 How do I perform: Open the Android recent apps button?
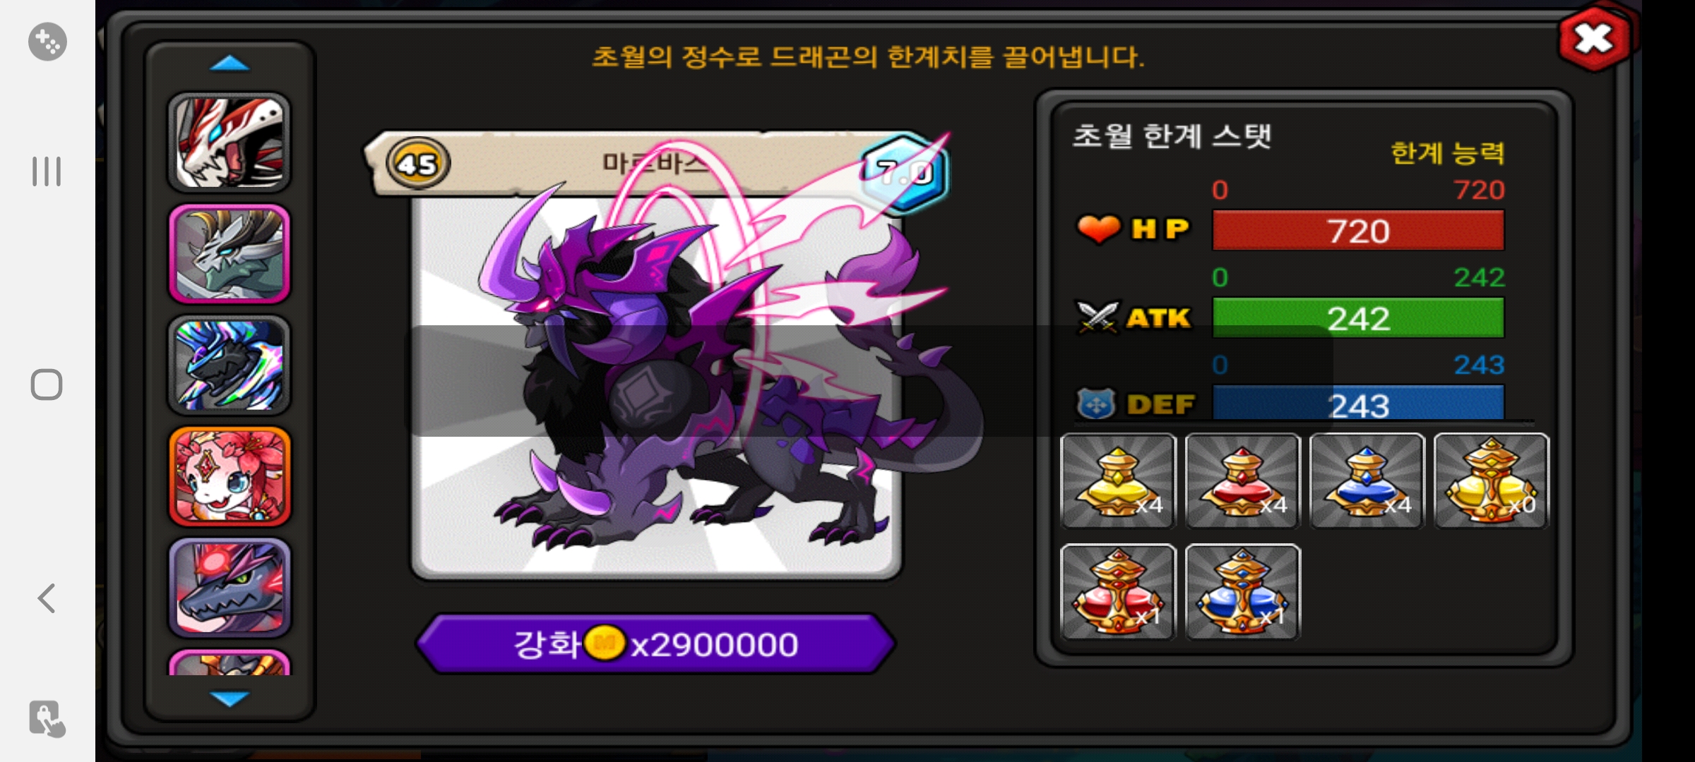[x=47, y=171]
